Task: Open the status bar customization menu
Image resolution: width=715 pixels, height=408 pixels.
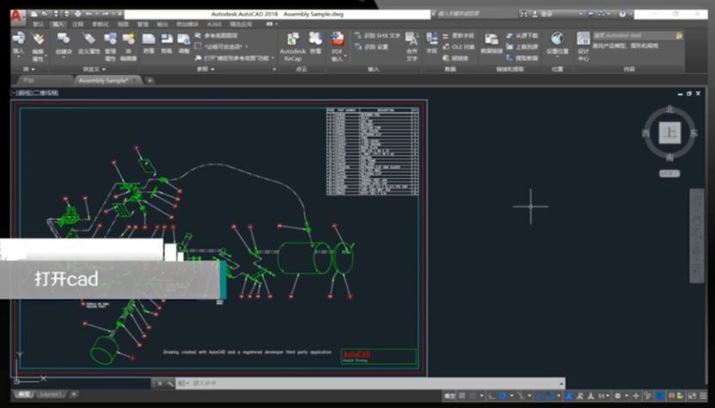Action: 704,396
